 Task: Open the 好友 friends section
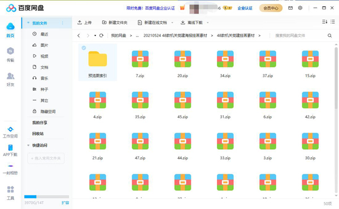click(10, 79)
